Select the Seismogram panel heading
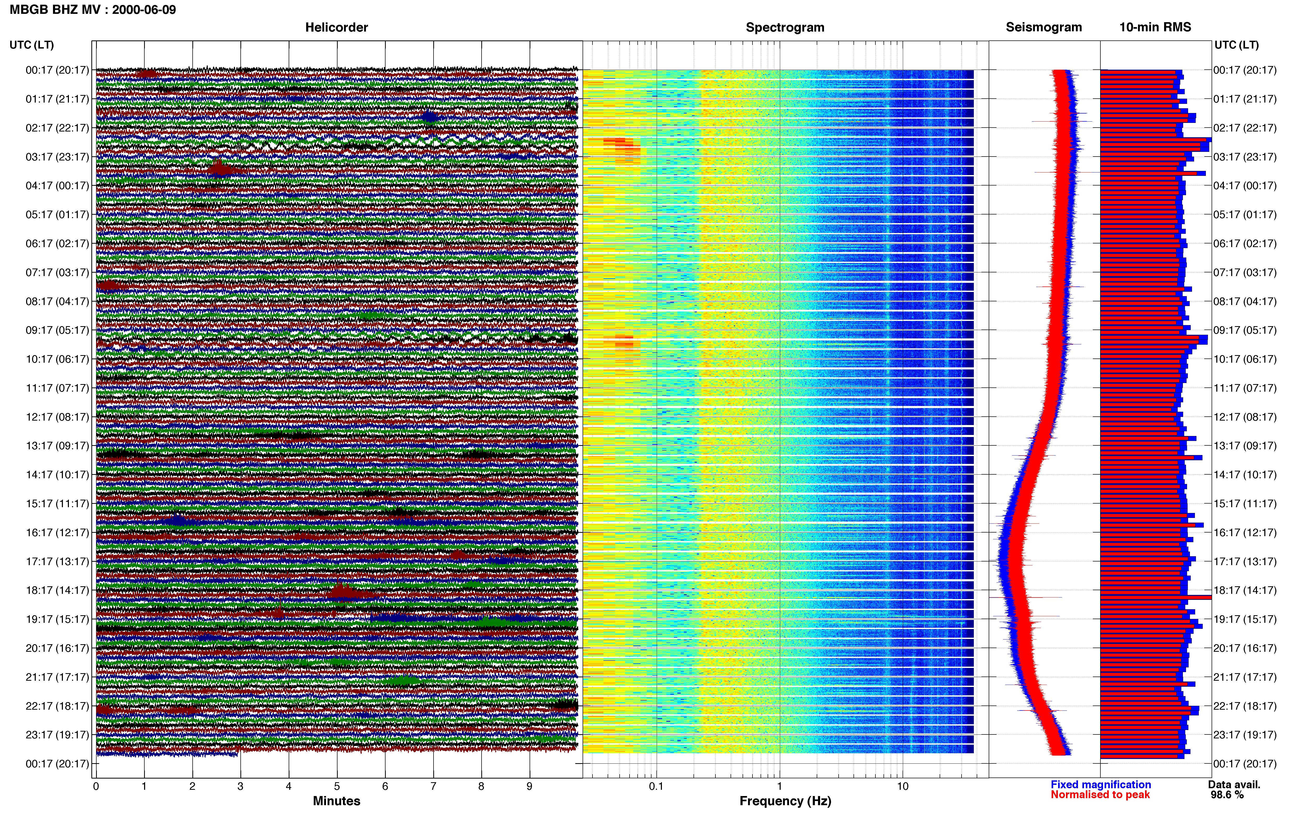This screenshot has width=1310, height=819. click(x=1044, y=27)
